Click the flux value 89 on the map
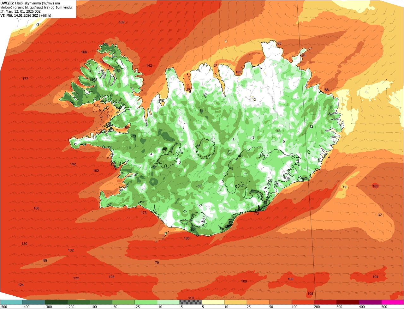Image resolution: width=404 pixels, height=309 pixels. 45,260
